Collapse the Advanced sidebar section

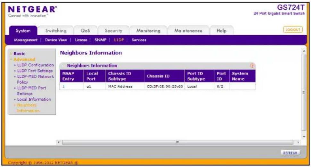coord(24,59)
